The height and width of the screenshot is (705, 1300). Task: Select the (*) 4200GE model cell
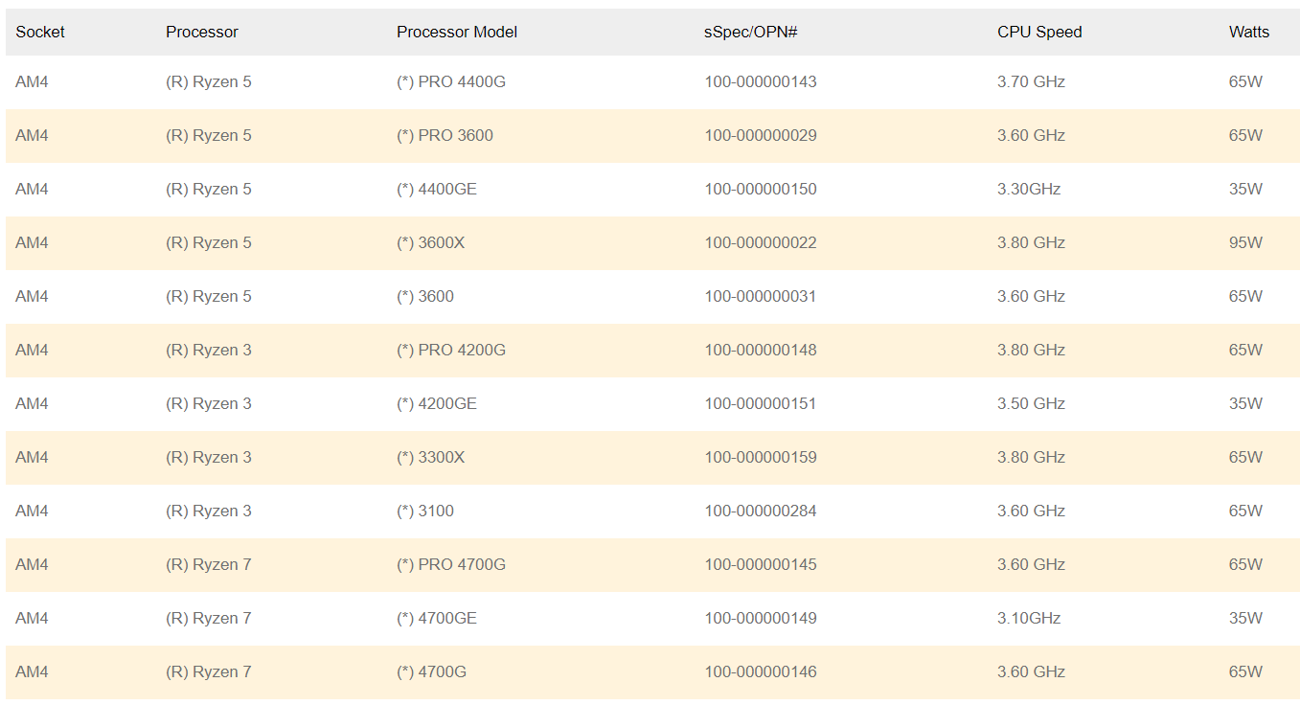click(x=437, y=404)
